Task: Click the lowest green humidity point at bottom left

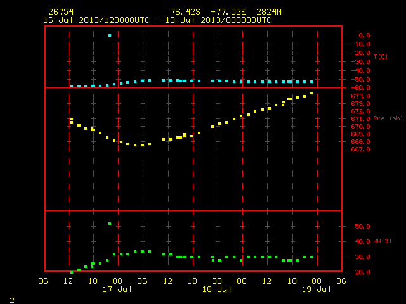Action: point(72,272)
